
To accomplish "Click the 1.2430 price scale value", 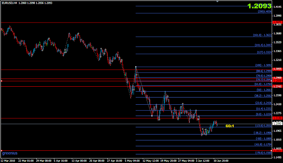I will tap(277, 104).
